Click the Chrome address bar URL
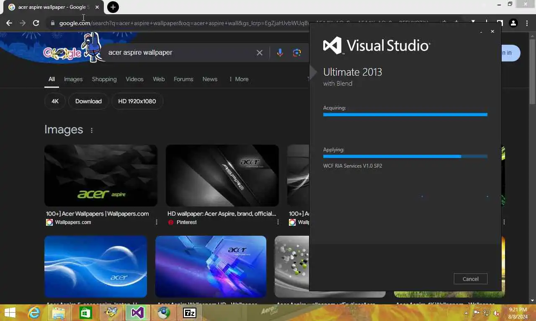 184,23
